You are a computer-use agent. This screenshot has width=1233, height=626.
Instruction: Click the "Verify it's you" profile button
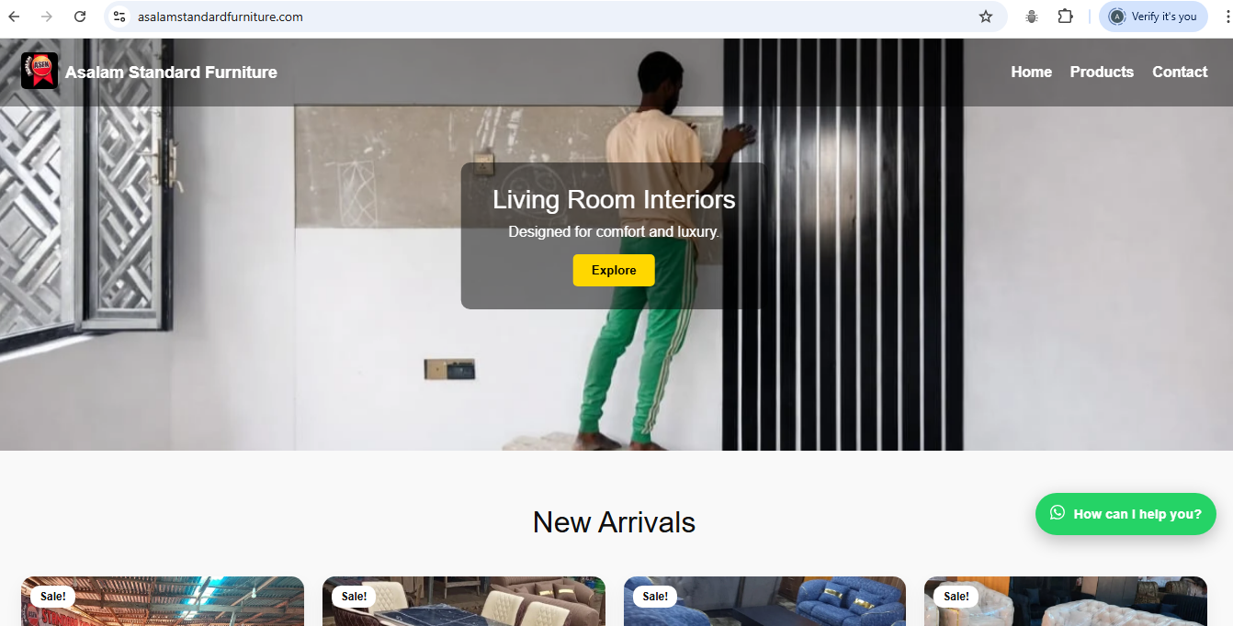(x=1153, y=17)
